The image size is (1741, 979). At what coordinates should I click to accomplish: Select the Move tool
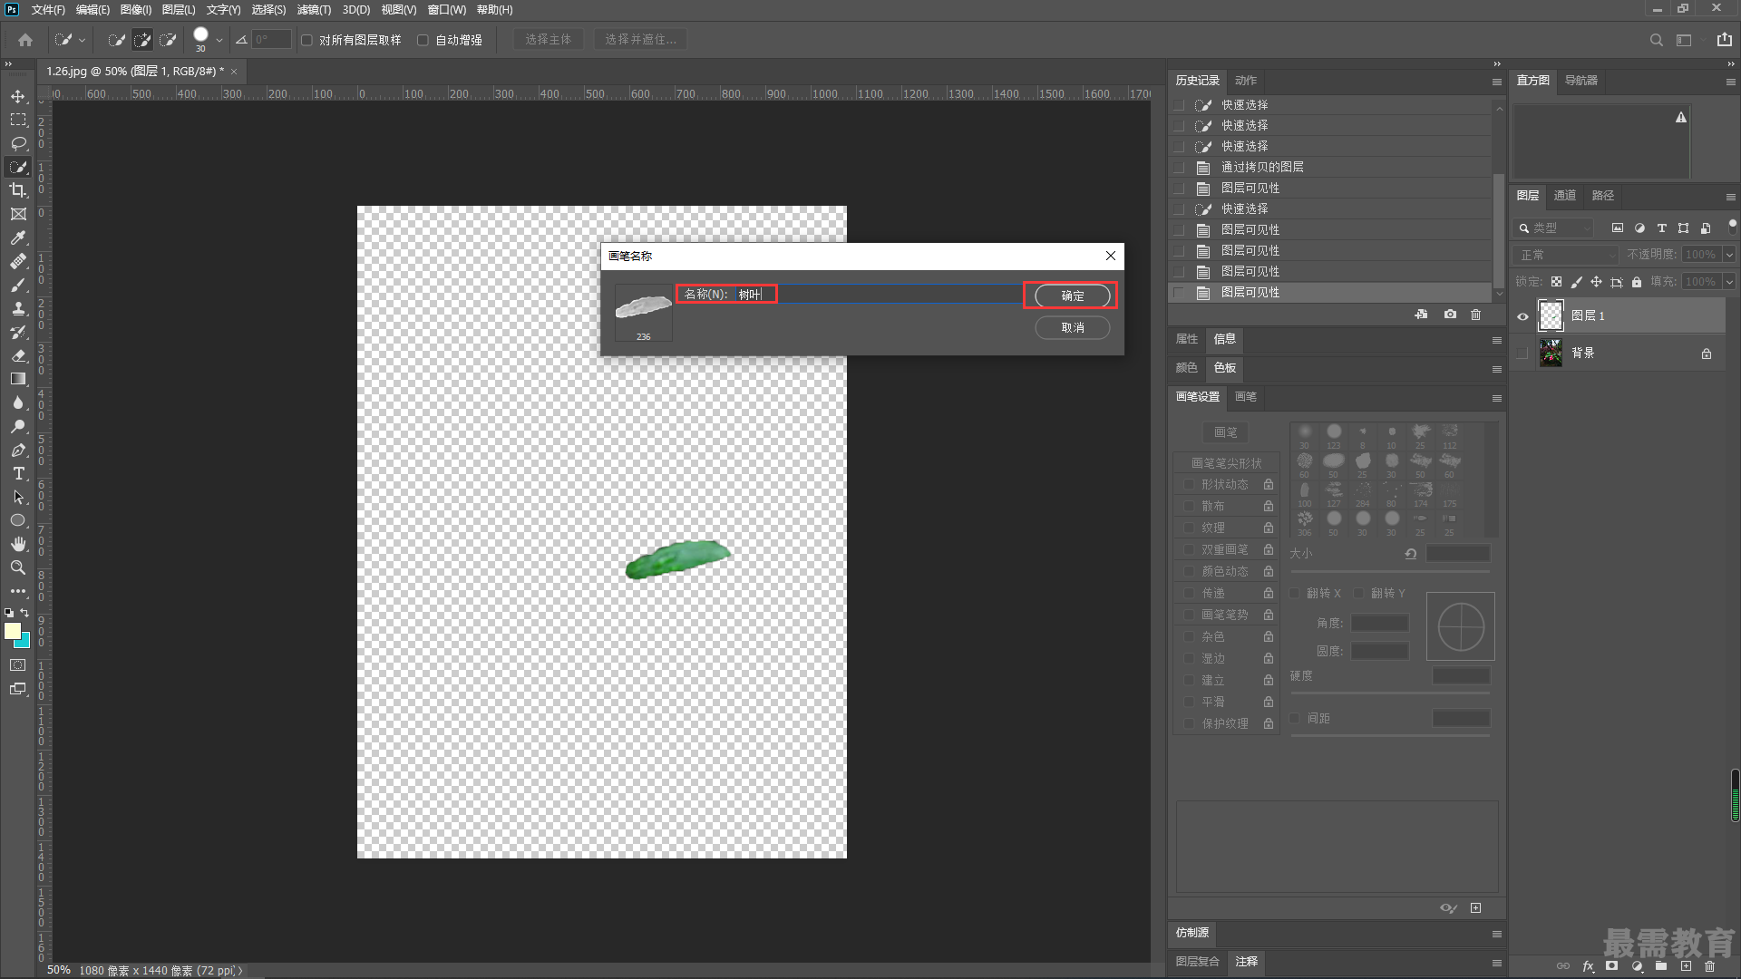pos(18,96)
